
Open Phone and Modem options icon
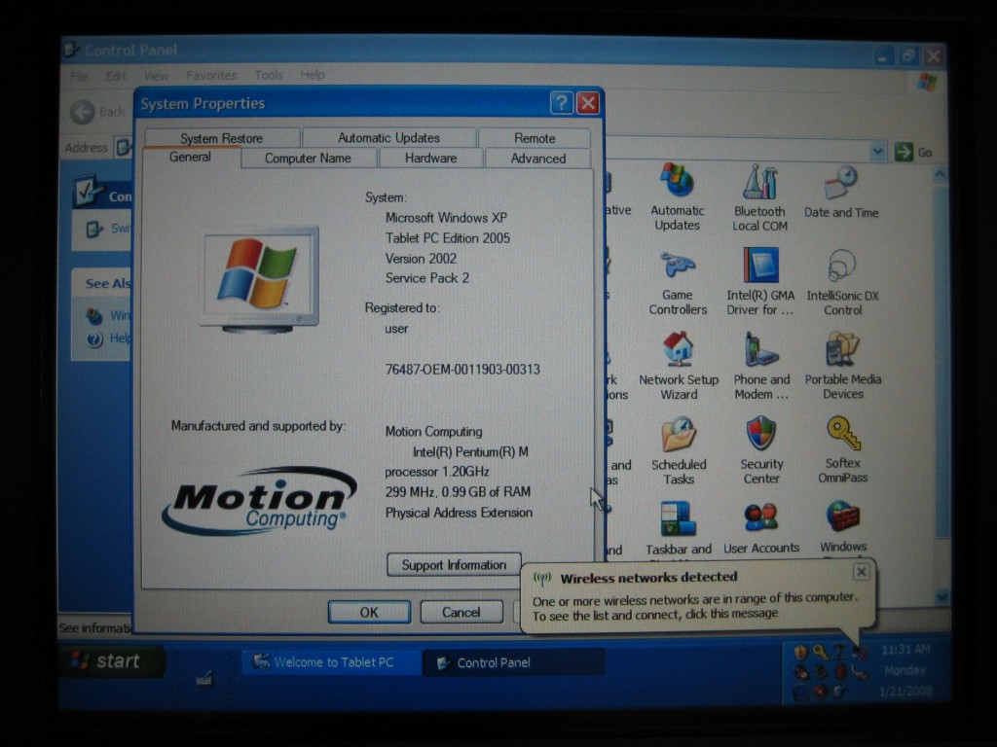tap(761, 367)
